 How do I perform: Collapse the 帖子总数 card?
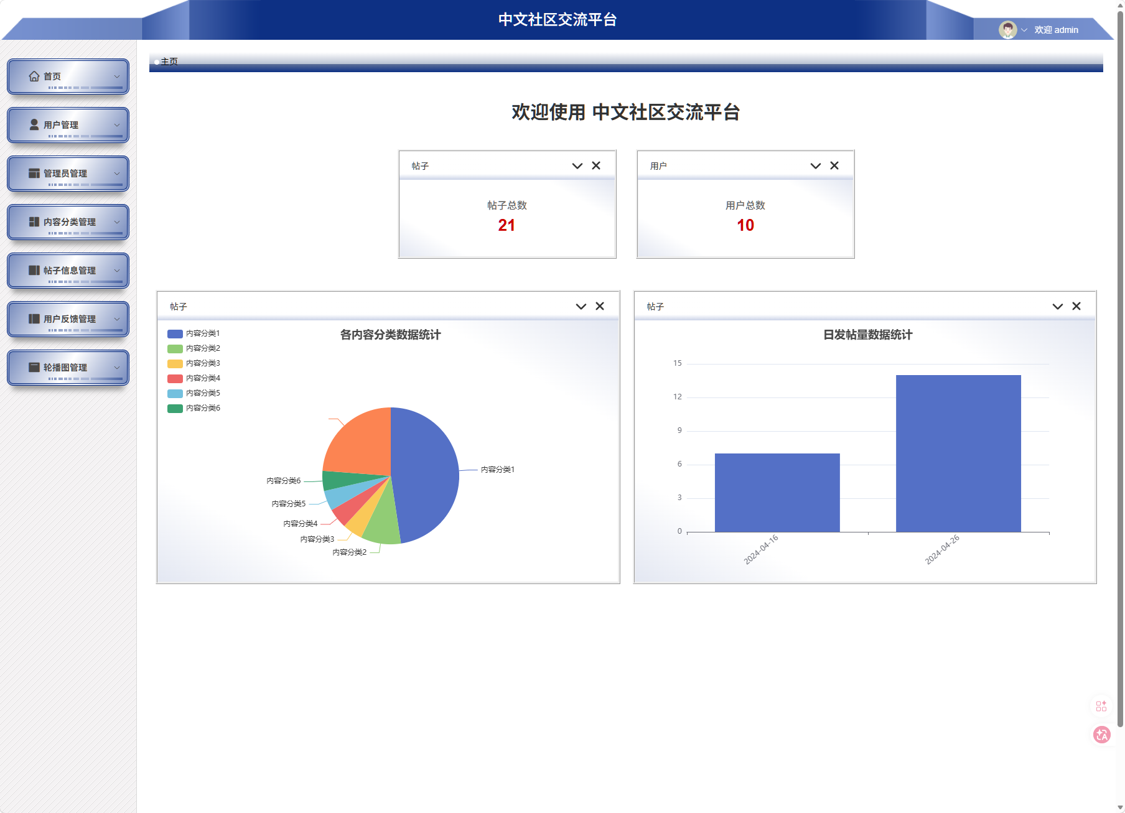[577, 166]
